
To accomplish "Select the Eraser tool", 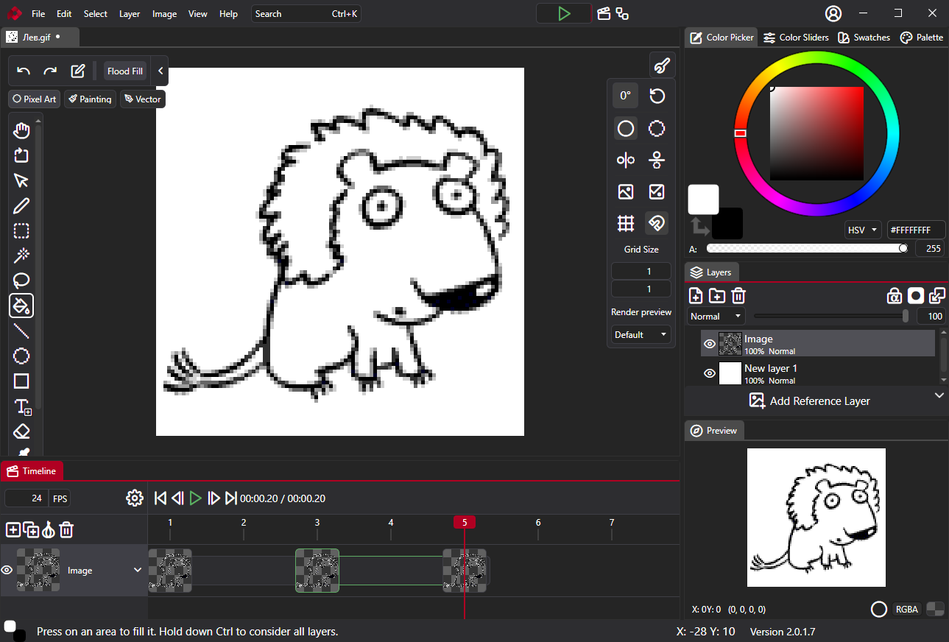I will click(21, 431).
